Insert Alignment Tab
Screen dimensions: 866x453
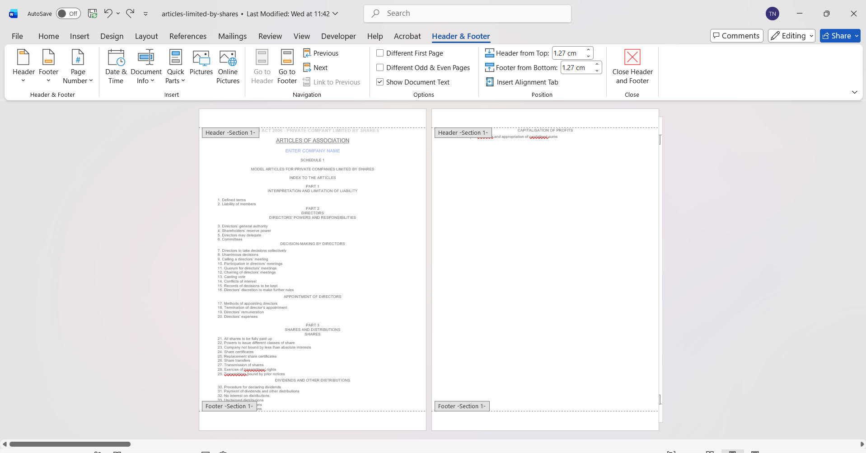click(x=522, y=82)
